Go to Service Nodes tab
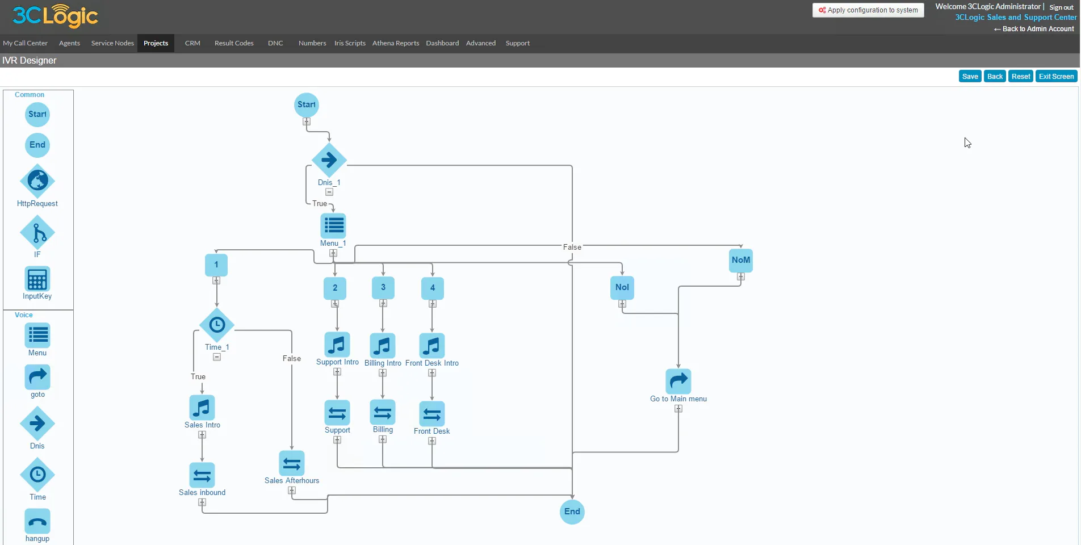This screenshot has height=545, width=1081. tap(112, 43)
